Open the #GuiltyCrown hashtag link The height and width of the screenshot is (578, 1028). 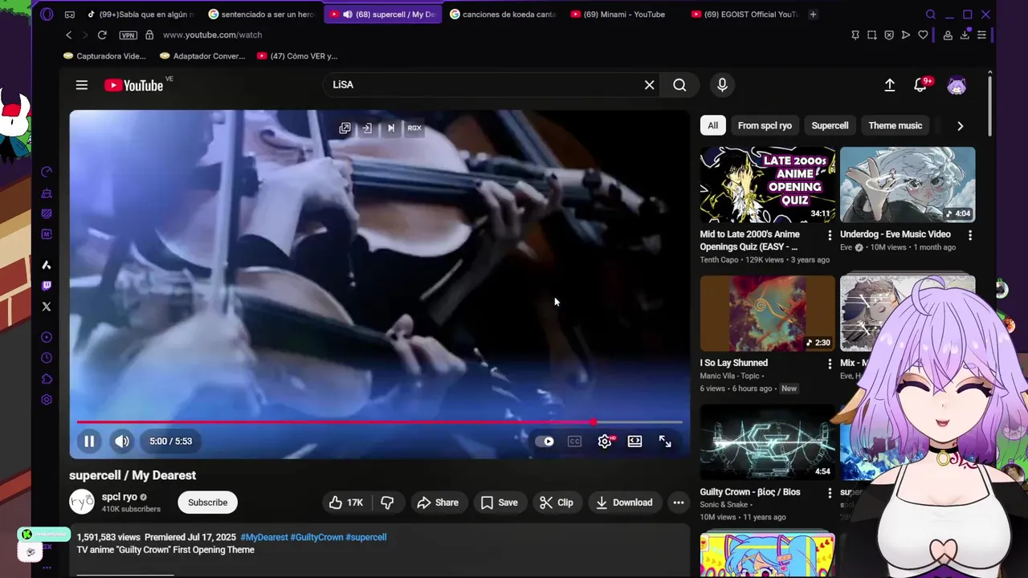316,537
